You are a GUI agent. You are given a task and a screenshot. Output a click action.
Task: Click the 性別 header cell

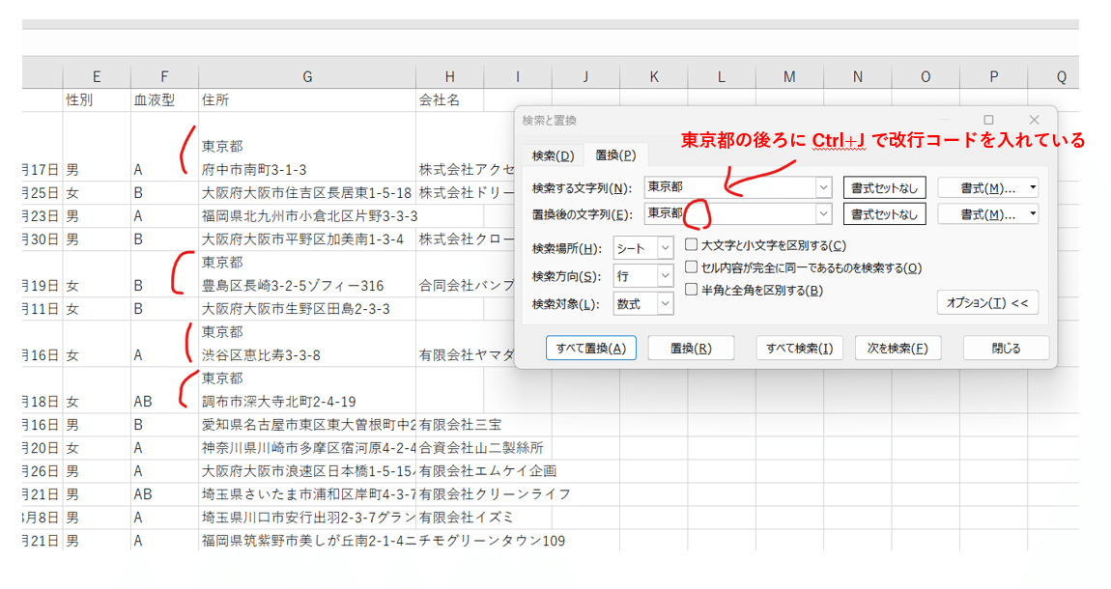click(x=97, y=99)
